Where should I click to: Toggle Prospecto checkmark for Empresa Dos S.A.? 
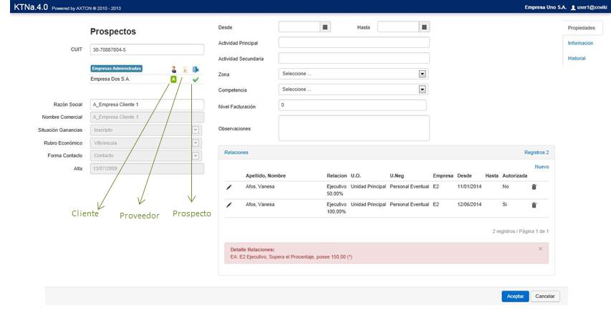click(x=196, y=79)
